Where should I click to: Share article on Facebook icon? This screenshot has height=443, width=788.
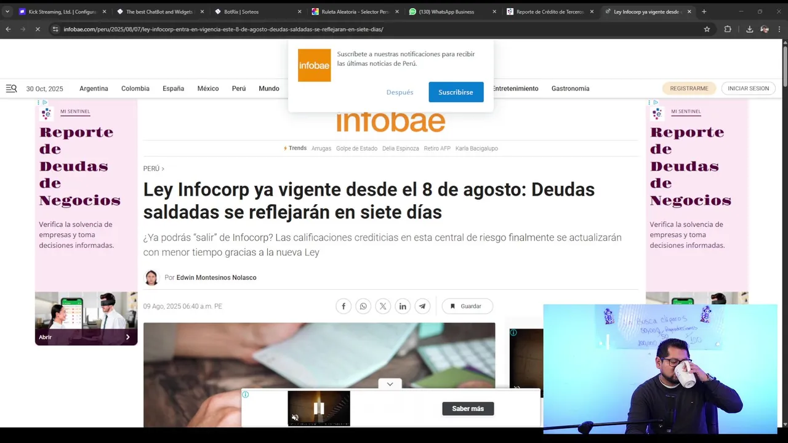(344, 306)
